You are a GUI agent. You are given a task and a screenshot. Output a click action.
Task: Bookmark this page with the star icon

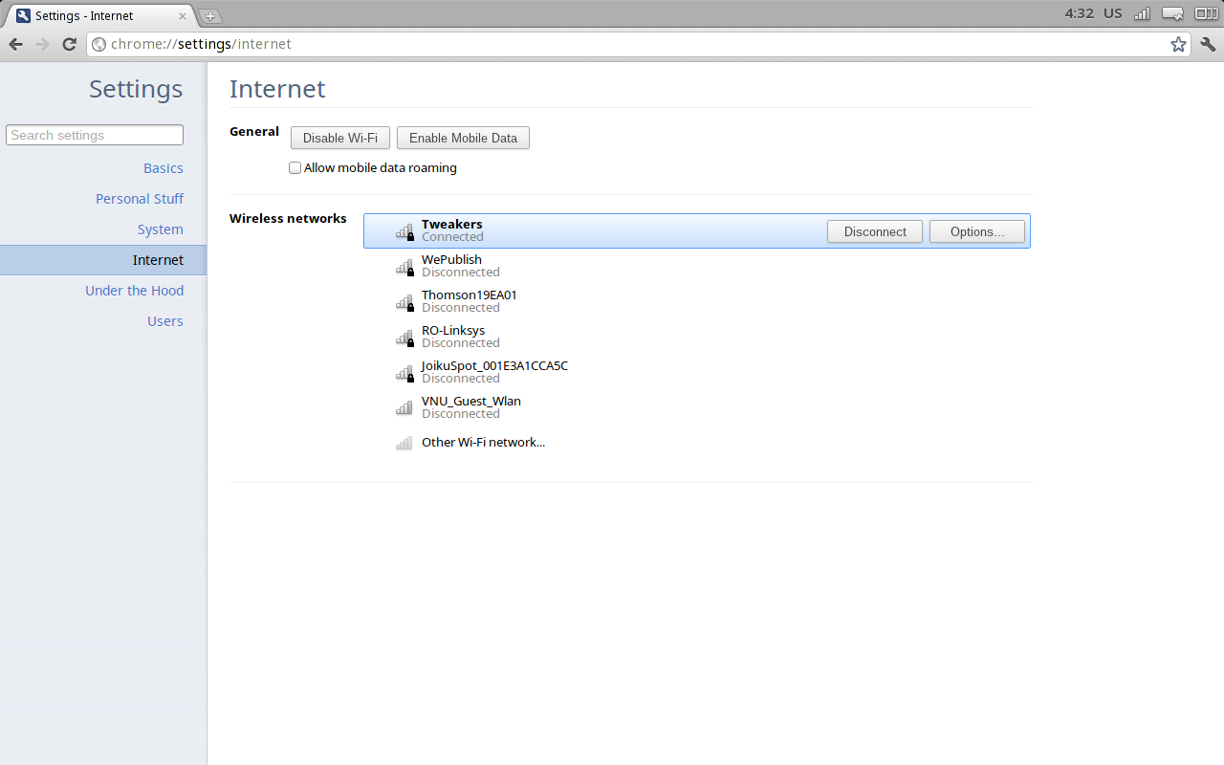(1178, 44)
